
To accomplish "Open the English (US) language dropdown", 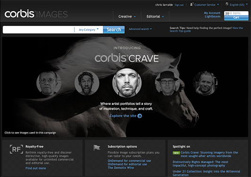I will pos(239,5).
